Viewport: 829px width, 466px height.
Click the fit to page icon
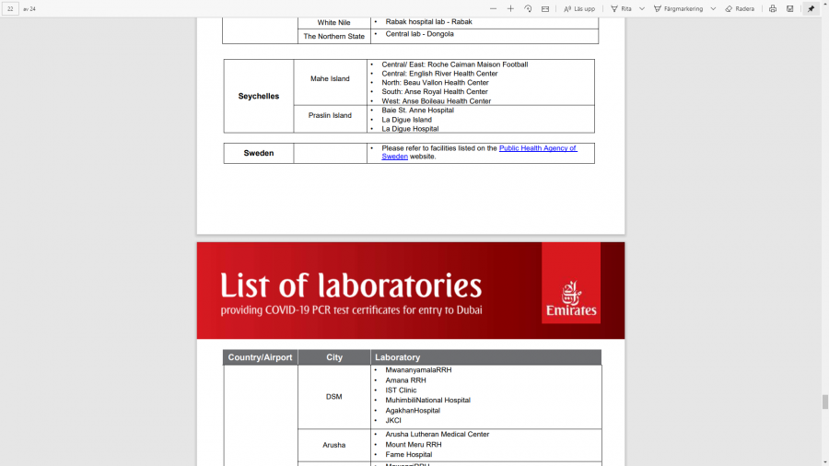pos(545,8)
